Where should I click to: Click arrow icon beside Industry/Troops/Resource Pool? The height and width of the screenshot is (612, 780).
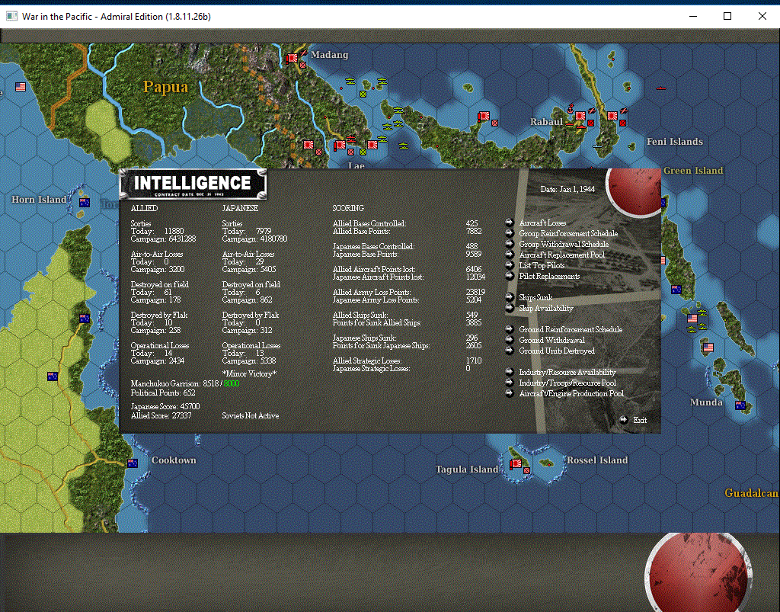click(x=510, y=383)
